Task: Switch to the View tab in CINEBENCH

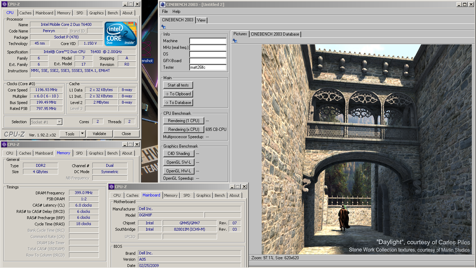Action: click(x=201, y=20)
